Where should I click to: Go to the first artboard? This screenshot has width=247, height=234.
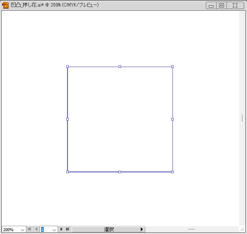[29, 229]
